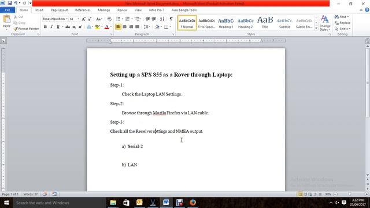370x208 pixels.
Task: Click the Undo icon in Quick Access Toolbar
Action: pyautogui.click(x=16, y=3)
